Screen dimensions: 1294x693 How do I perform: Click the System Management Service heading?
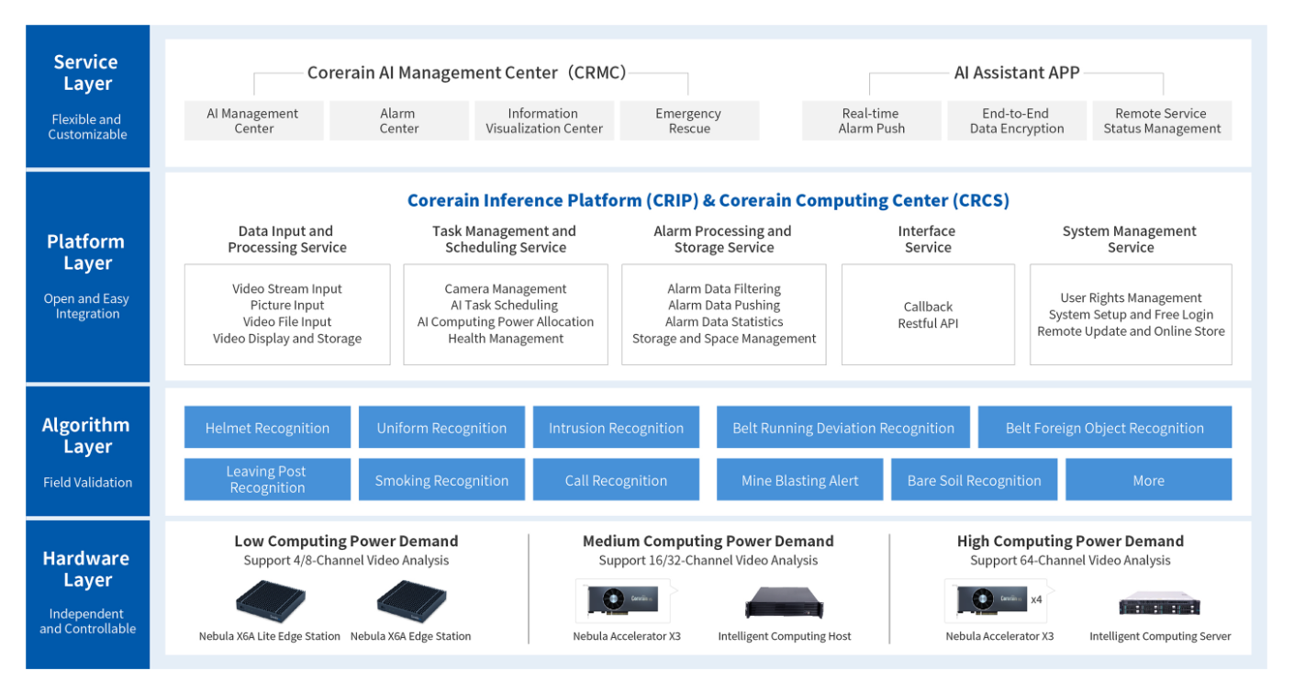point(1131,240)
